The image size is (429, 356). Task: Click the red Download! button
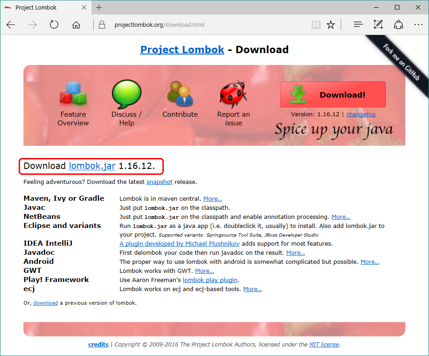tap(333, 94)
